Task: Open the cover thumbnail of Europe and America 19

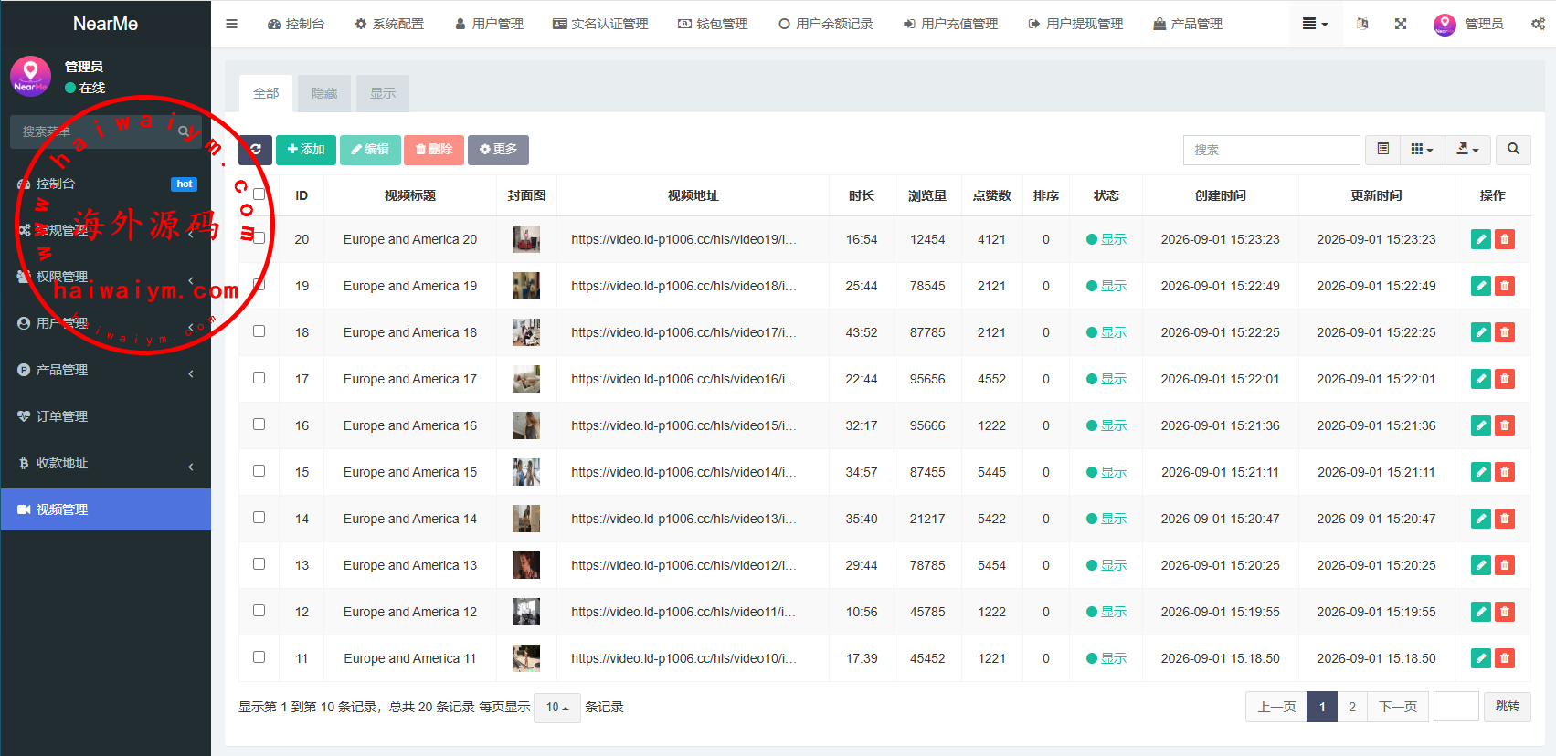Action: tap(526, 286)
